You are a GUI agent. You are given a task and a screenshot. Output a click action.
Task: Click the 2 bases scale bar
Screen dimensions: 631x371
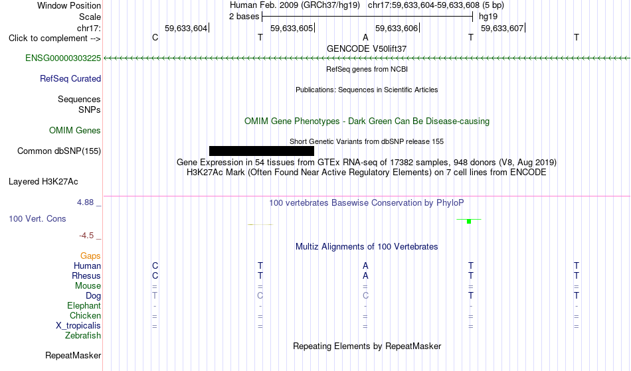pyautogui.click(x=367, y=17)
